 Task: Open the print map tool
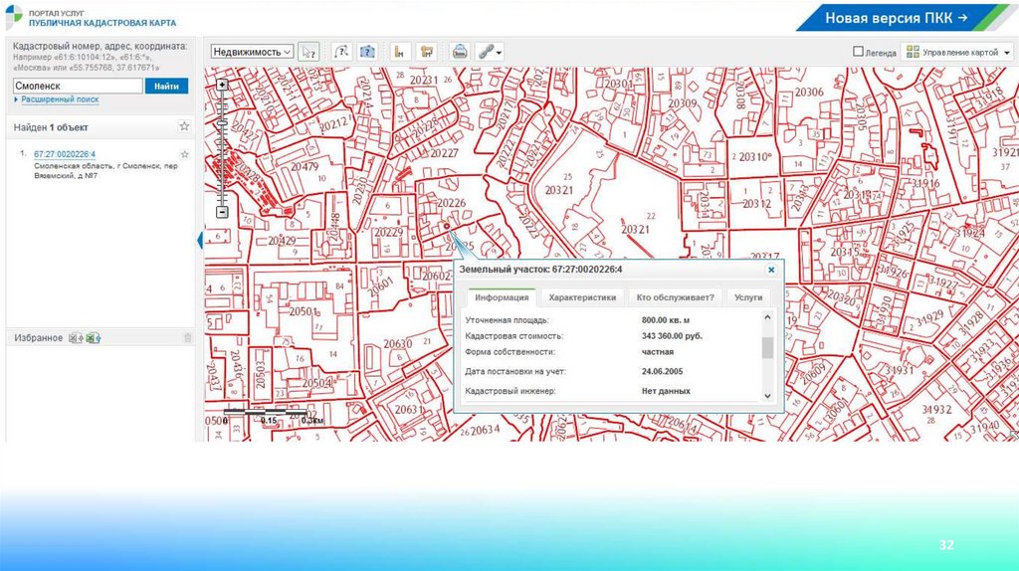[460, 51]
